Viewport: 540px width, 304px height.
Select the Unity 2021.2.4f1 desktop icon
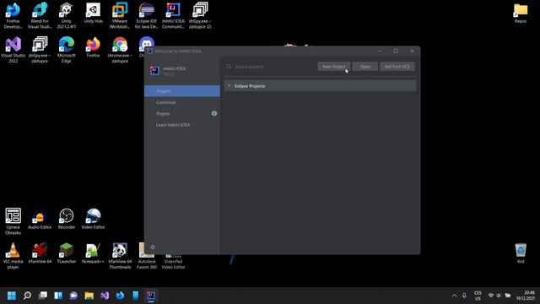point(66,15)
